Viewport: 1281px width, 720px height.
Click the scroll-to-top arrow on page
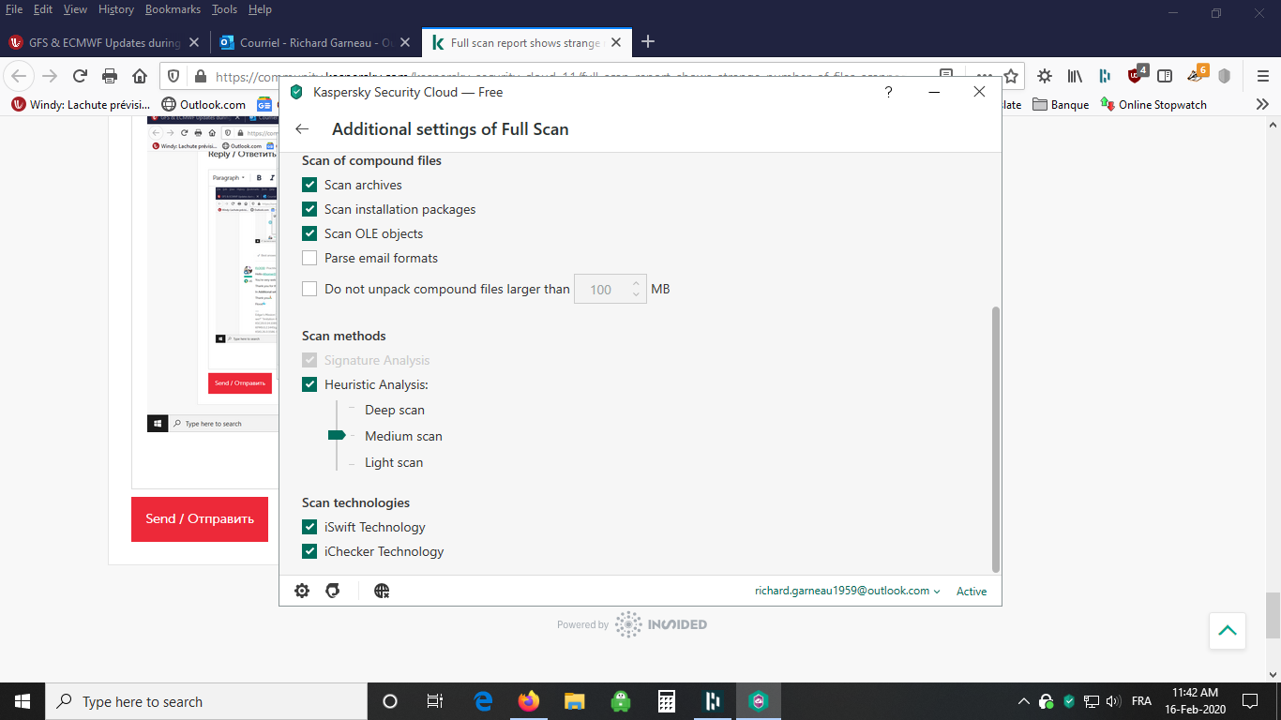coord(1227,631)
